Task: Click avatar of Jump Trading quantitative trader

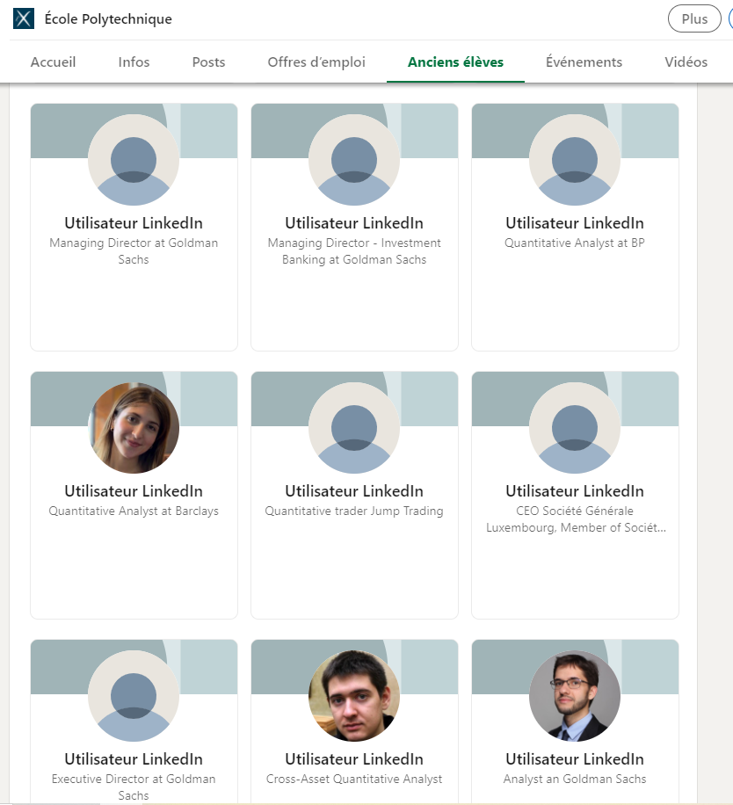Action: click(x=354, y=428)
